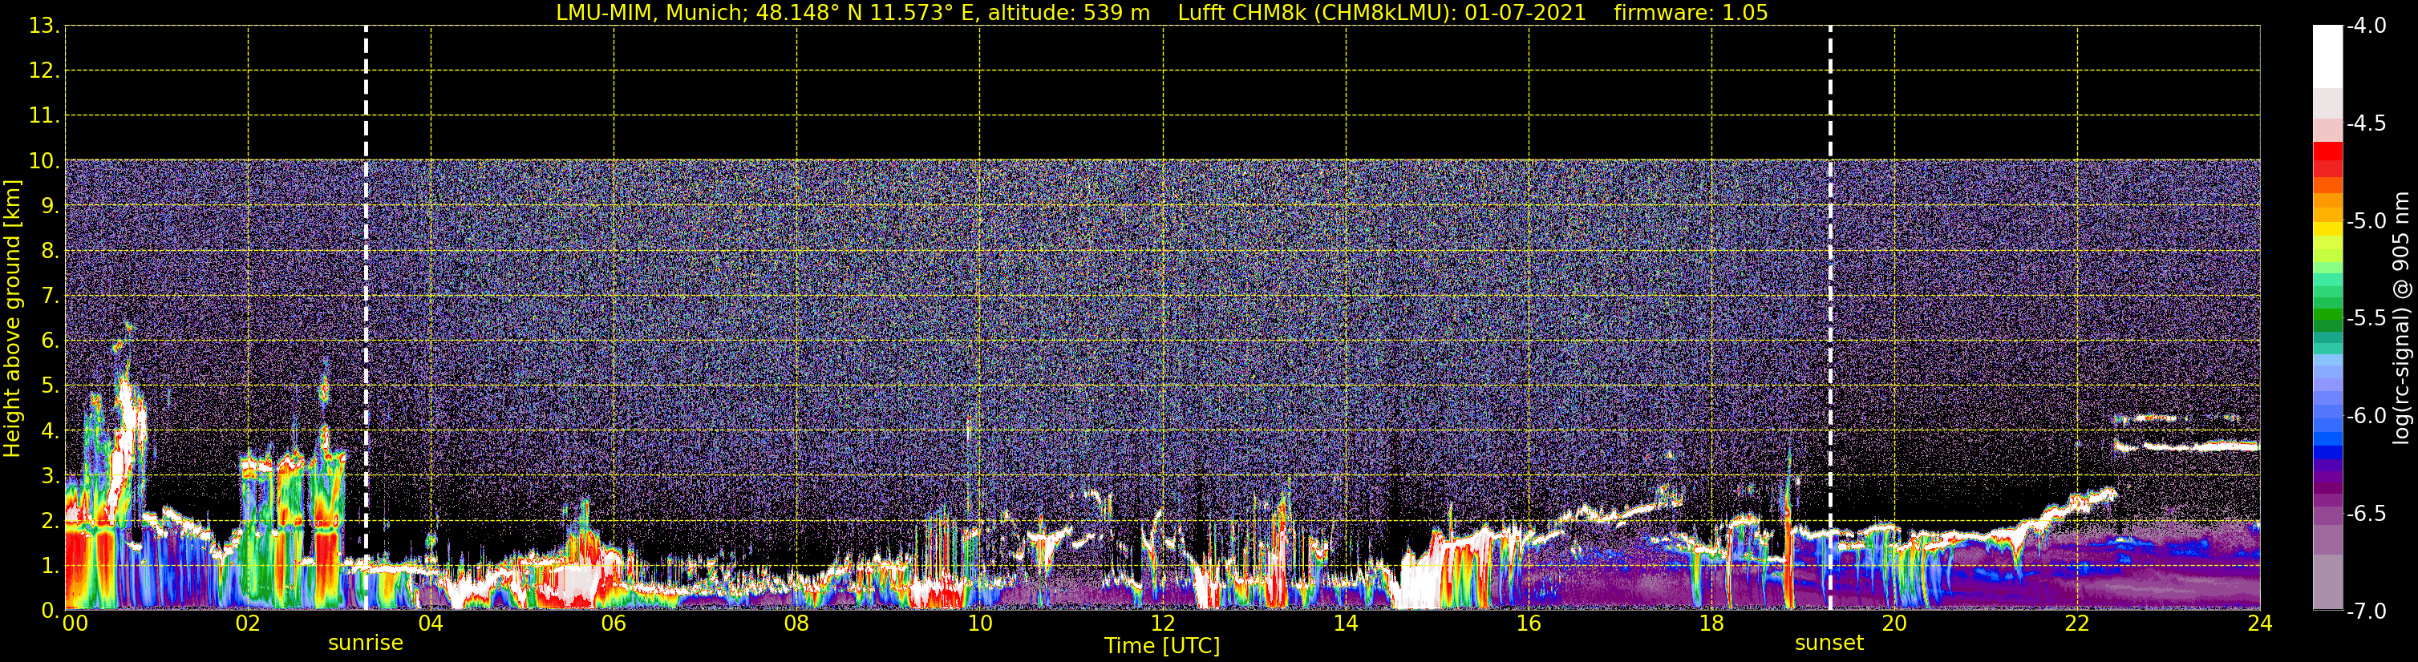
Task: Click the '7.' height axis tick label
Action: (x=50, y=297)
